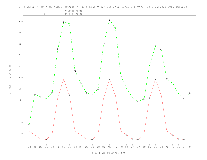This screenshot has height=160, width=207.
Task: Click x-axis forecast hour label 15
Action: click(x=58, y=147)
